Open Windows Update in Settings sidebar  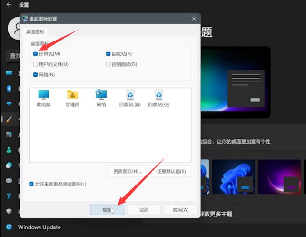tap(39, 227)
